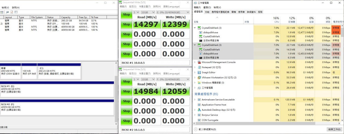
Task: Click the 12059 write result in the F: window
Action: click(175, 91)
